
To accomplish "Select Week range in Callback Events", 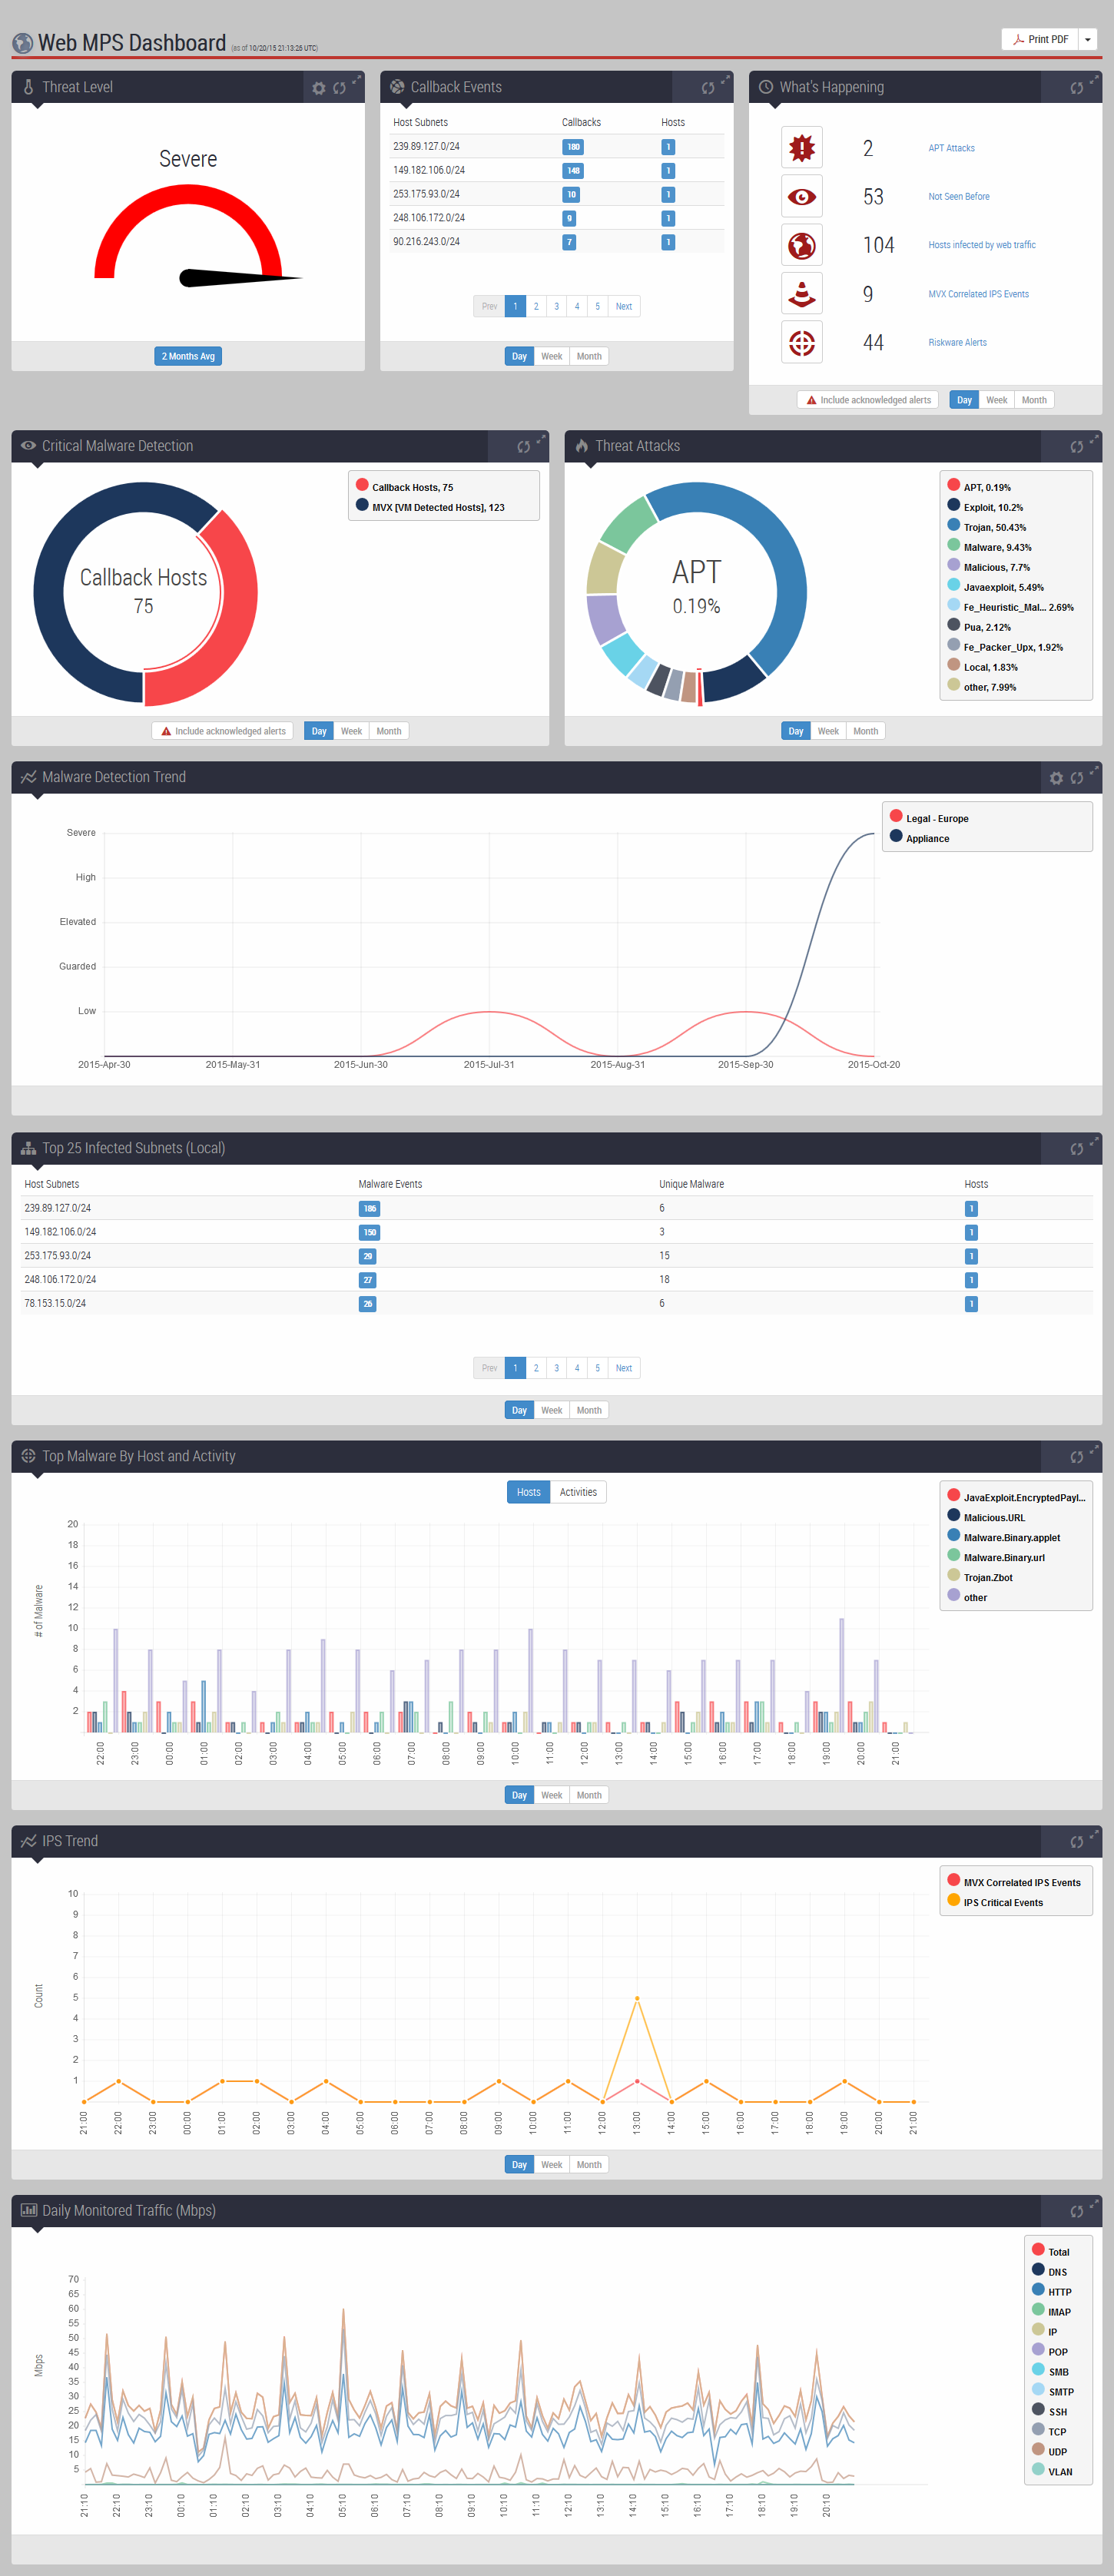I will [x=552, y=356].
